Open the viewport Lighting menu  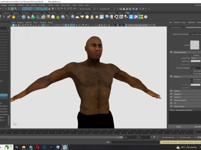(x=28, y=22)
